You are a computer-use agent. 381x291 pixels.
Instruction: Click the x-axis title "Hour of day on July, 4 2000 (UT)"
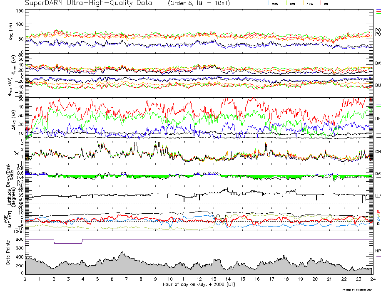pos(199,284)
